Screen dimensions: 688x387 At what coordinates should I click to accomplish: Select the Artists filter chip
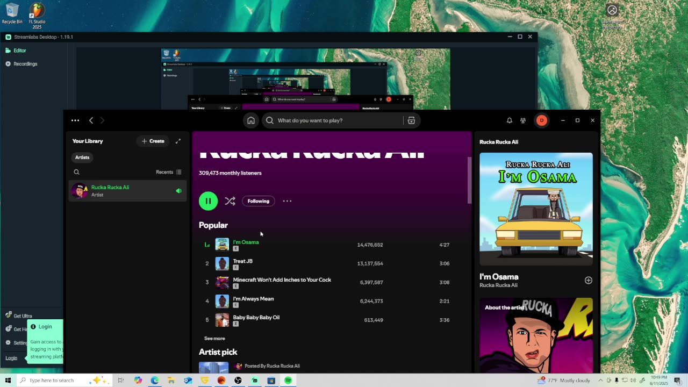coord(82,157)
